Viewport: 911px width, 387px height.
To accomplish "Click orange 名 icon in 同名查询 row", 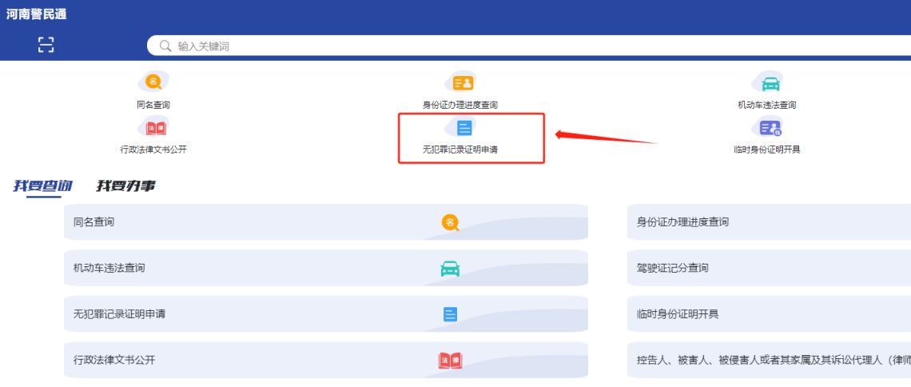I will coord(451,223).
